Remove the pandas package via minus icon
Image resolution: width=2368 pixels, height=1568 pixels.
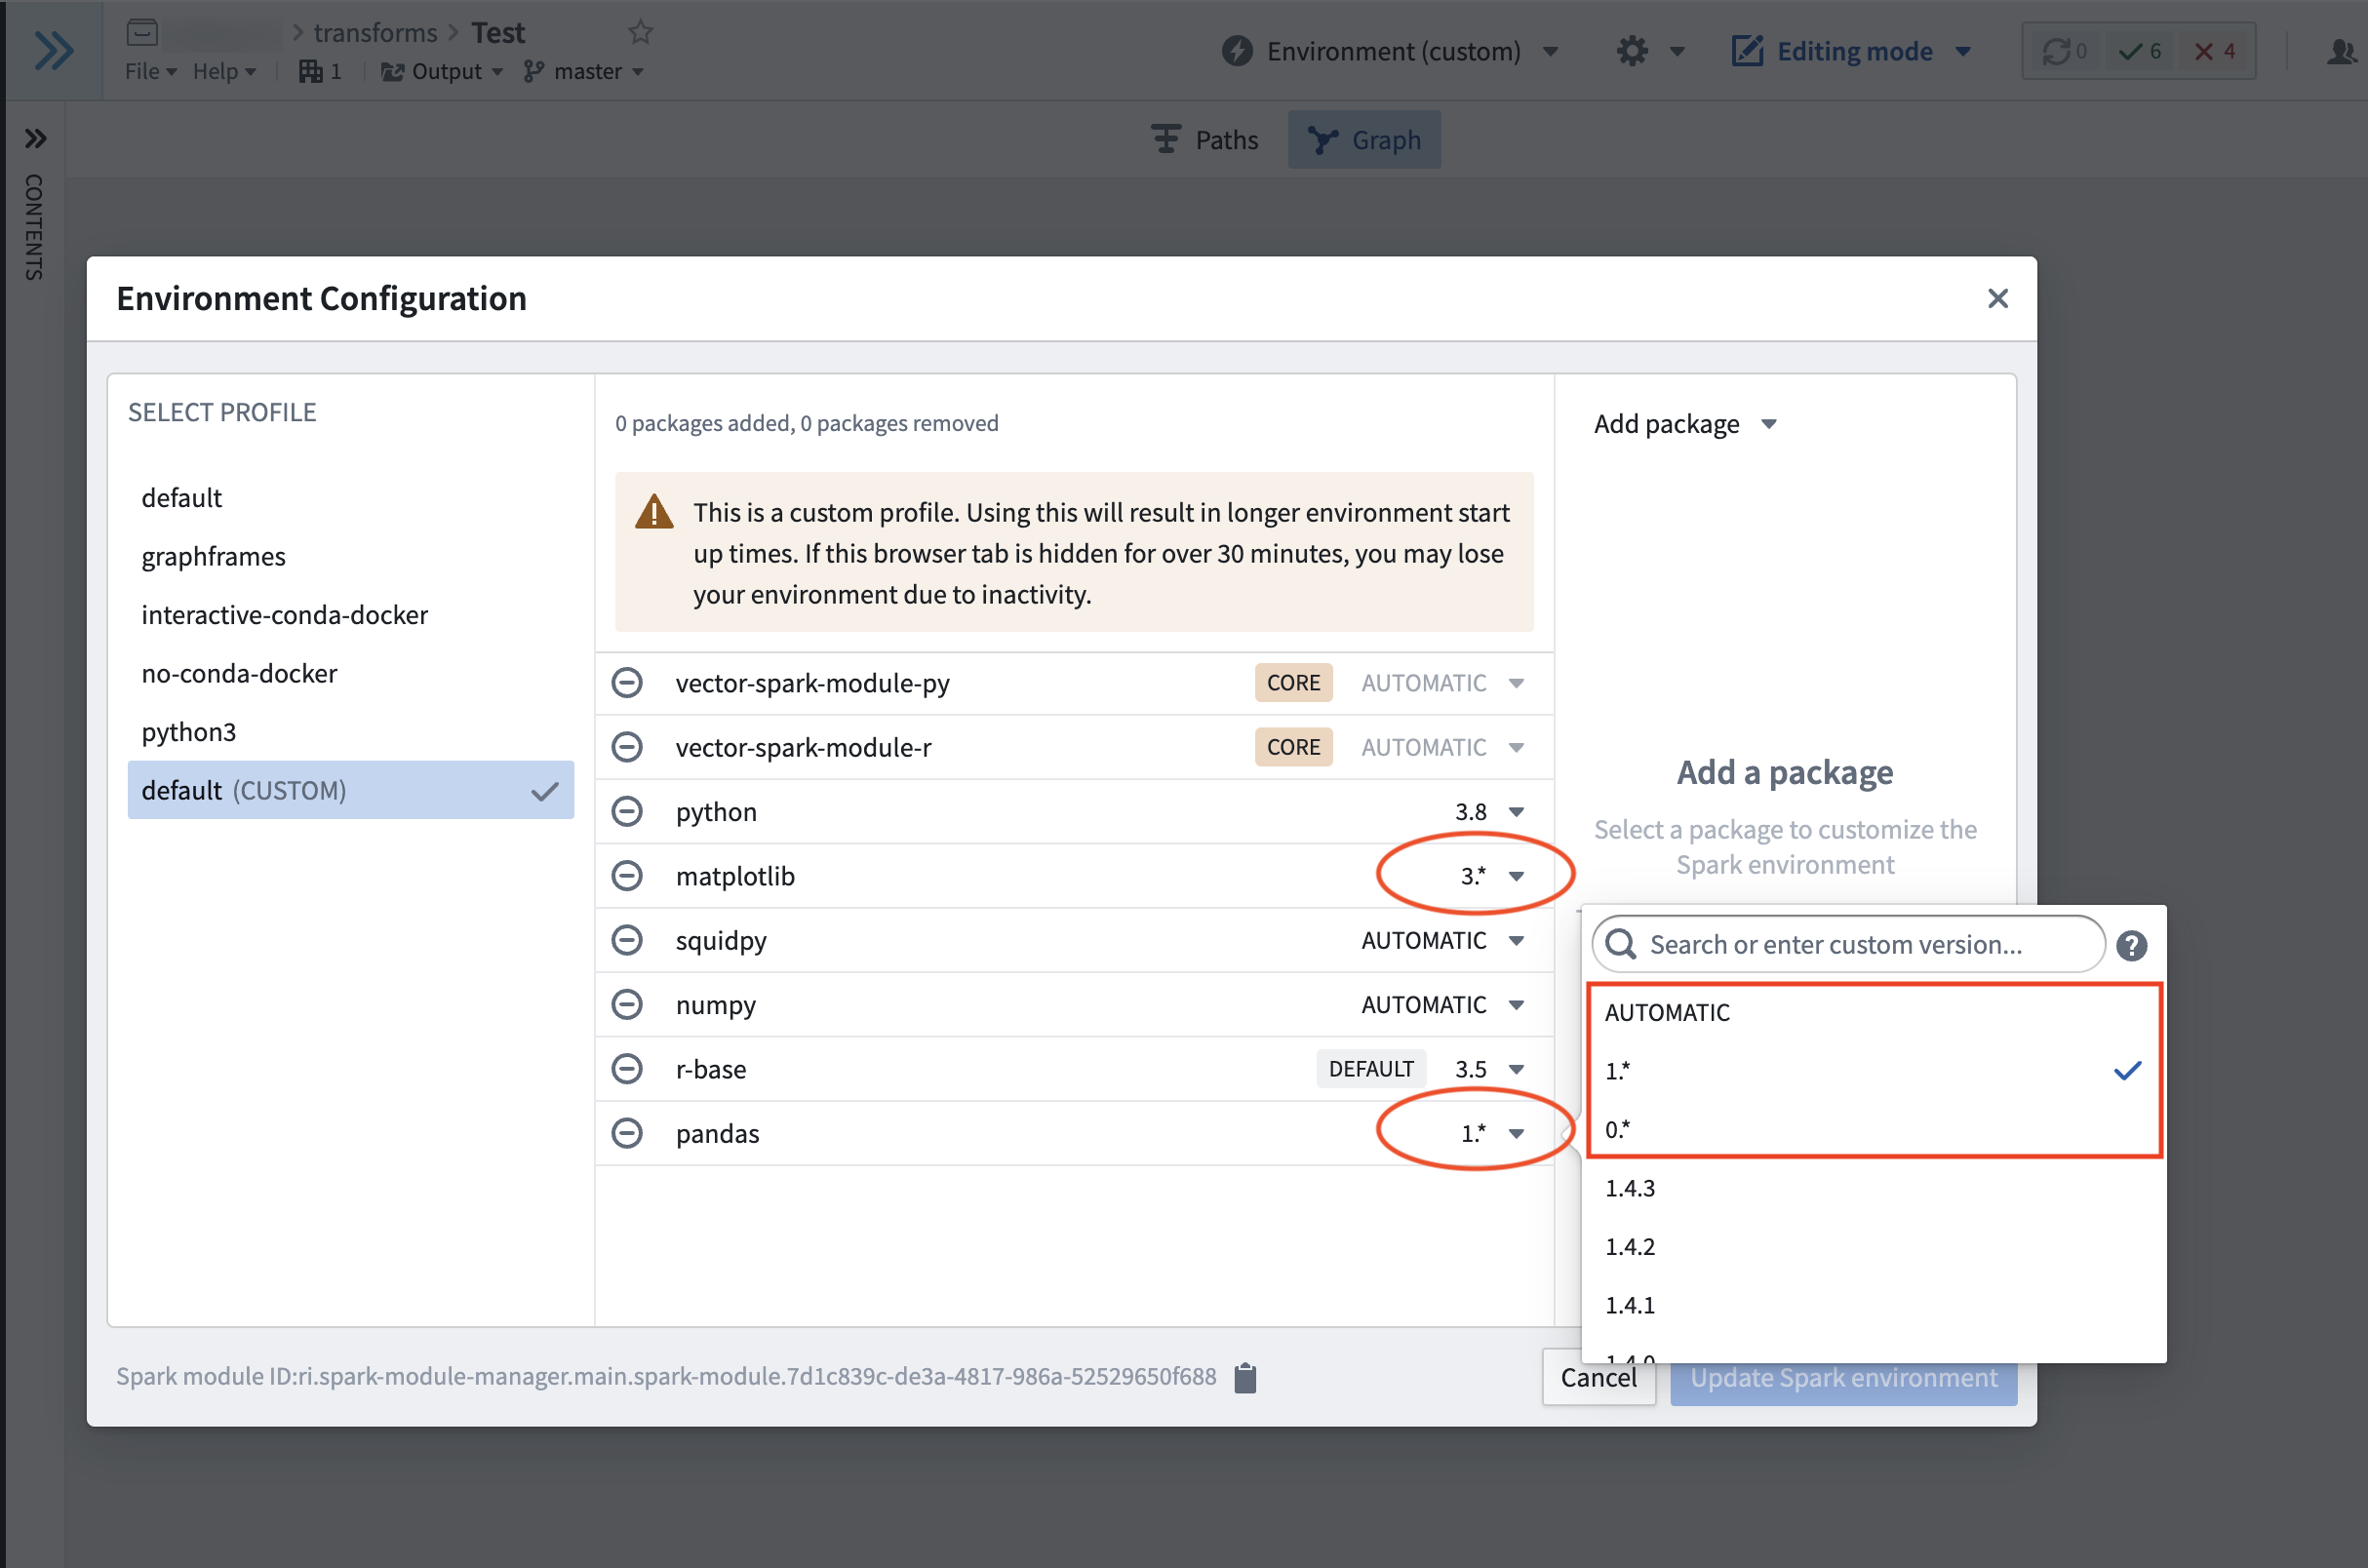627,1133
